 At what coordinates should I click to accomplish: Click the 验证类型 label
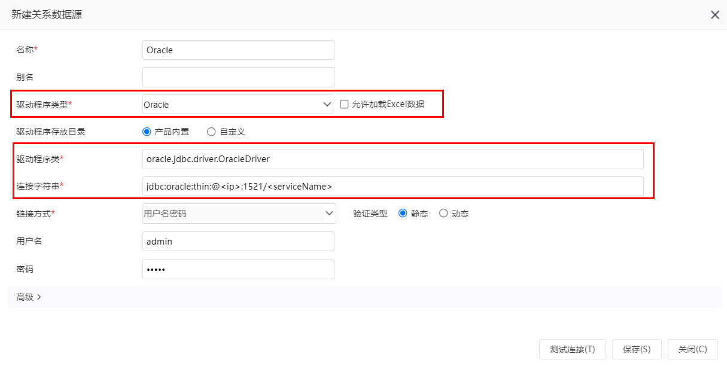(x=370, y=213)
